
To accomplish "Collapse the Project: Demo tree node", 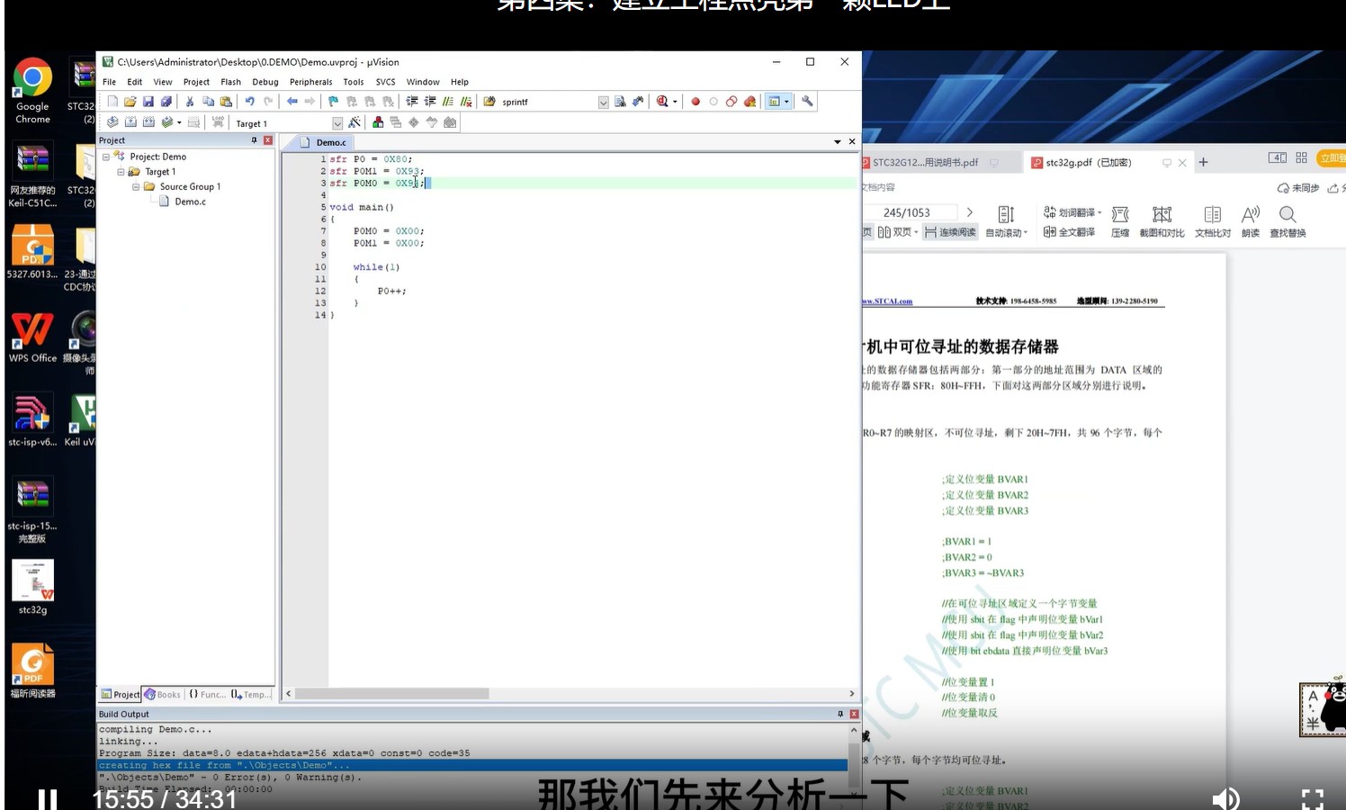I will click(106, 157).
